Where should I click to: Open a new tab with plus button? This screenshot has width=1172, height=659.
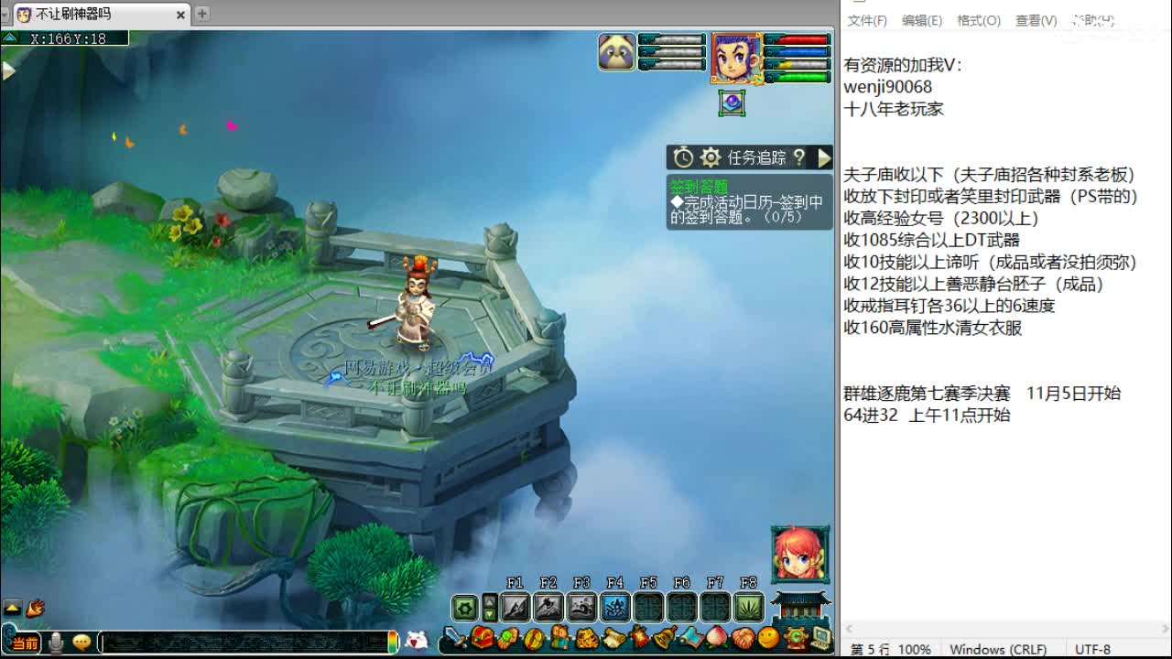(x=201, y=13)
